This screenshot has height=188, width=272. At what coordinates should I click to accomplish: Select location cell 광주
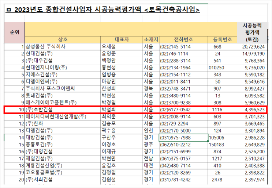151,145
